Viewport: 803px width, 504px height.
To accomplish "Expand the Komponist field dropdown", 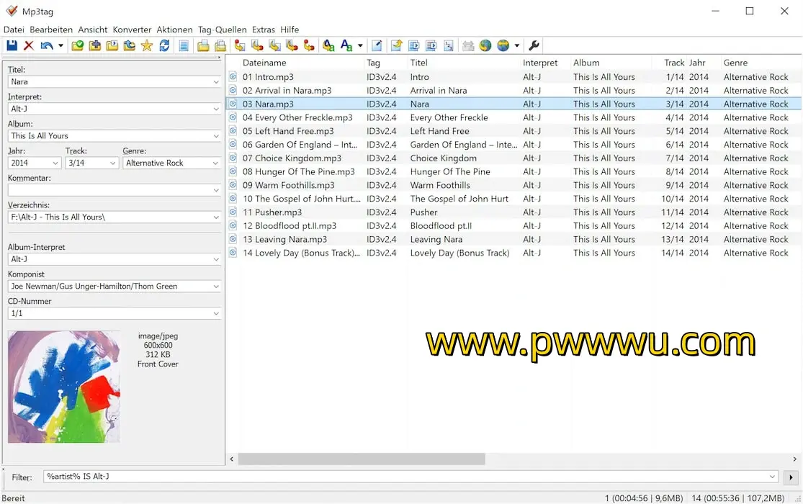I will coord(215,287).
